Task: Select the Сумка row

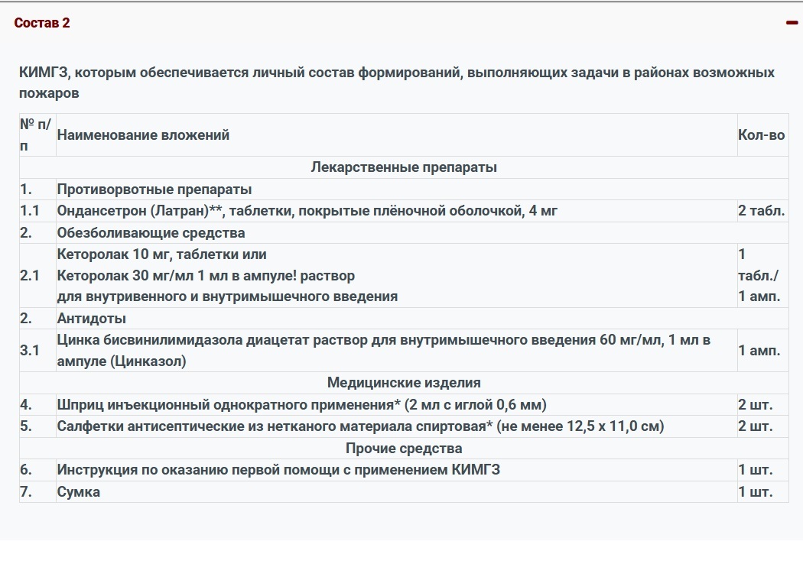Action: pyautogui.click(x=76, y=491)
